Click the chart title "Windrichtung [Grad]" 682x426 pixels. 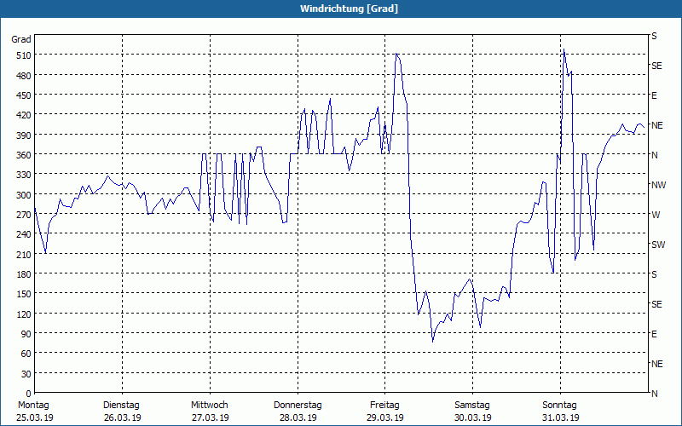click(349, 9)
